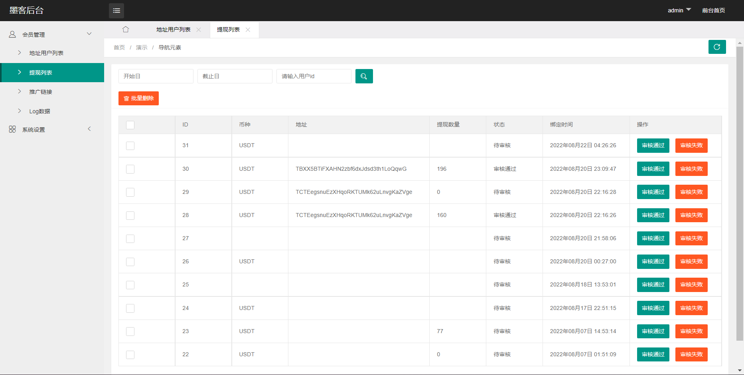The width and height of the screenshot is (744, 375).
Task: Click the 首页 breadcrumb link
Action: coord(119,47)
